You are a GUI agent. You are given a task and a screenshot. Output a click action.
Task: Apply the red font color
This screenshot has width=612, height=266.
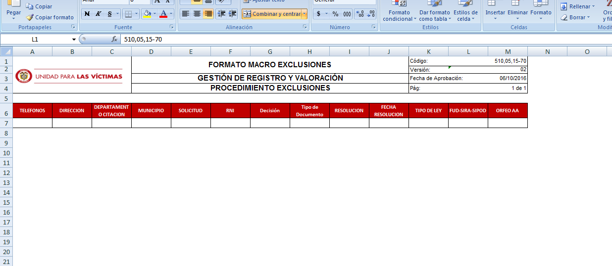164,14
